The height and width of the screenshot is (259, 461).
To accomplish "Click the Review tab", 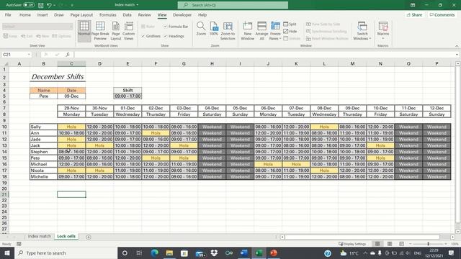I will 144,14.
